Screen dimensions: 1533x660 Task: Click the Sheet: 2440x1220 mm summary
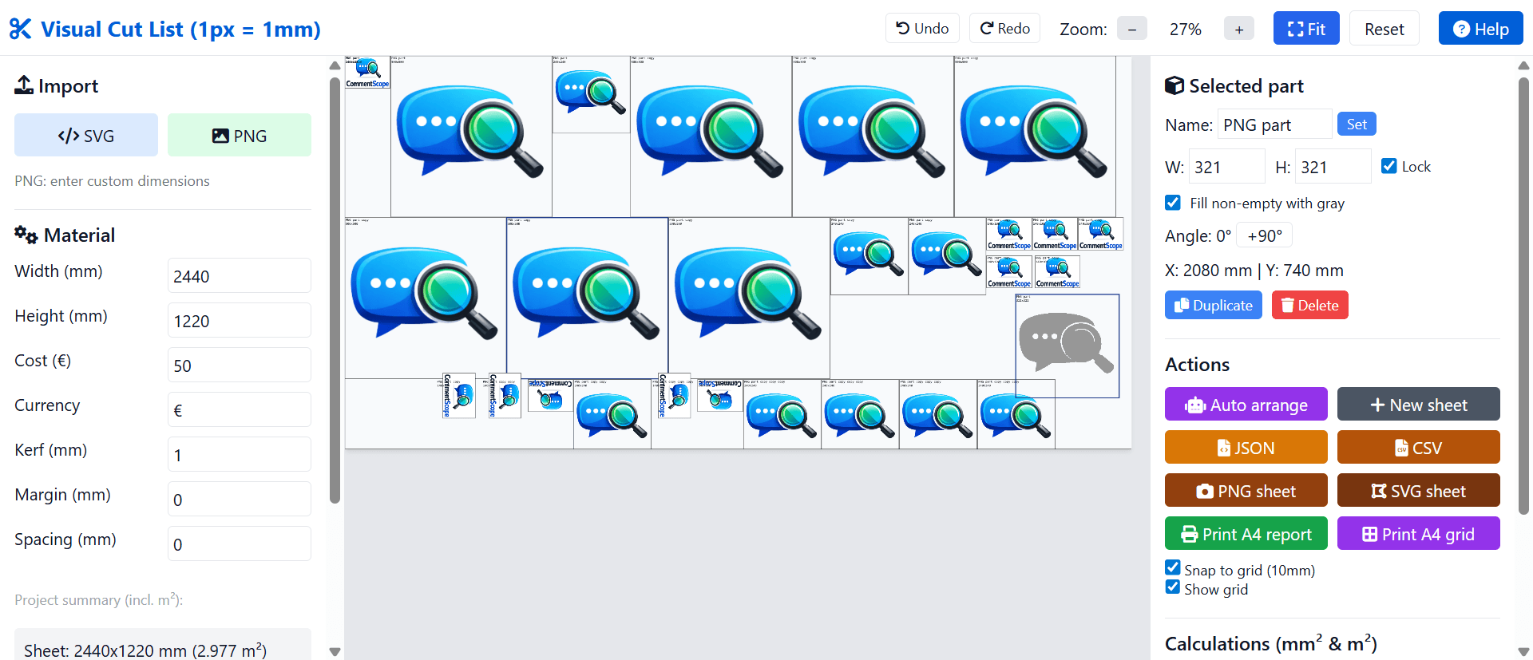tap(145, 650)
